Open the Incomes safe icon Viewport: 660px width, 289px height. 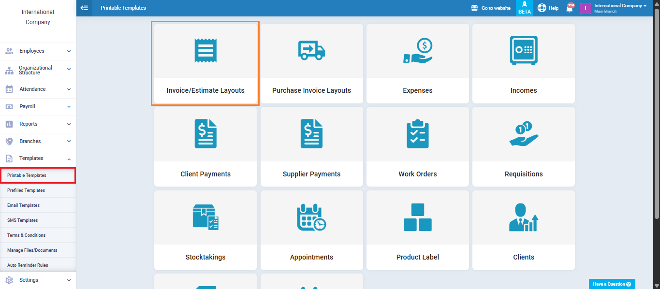[x=523, y=50]
